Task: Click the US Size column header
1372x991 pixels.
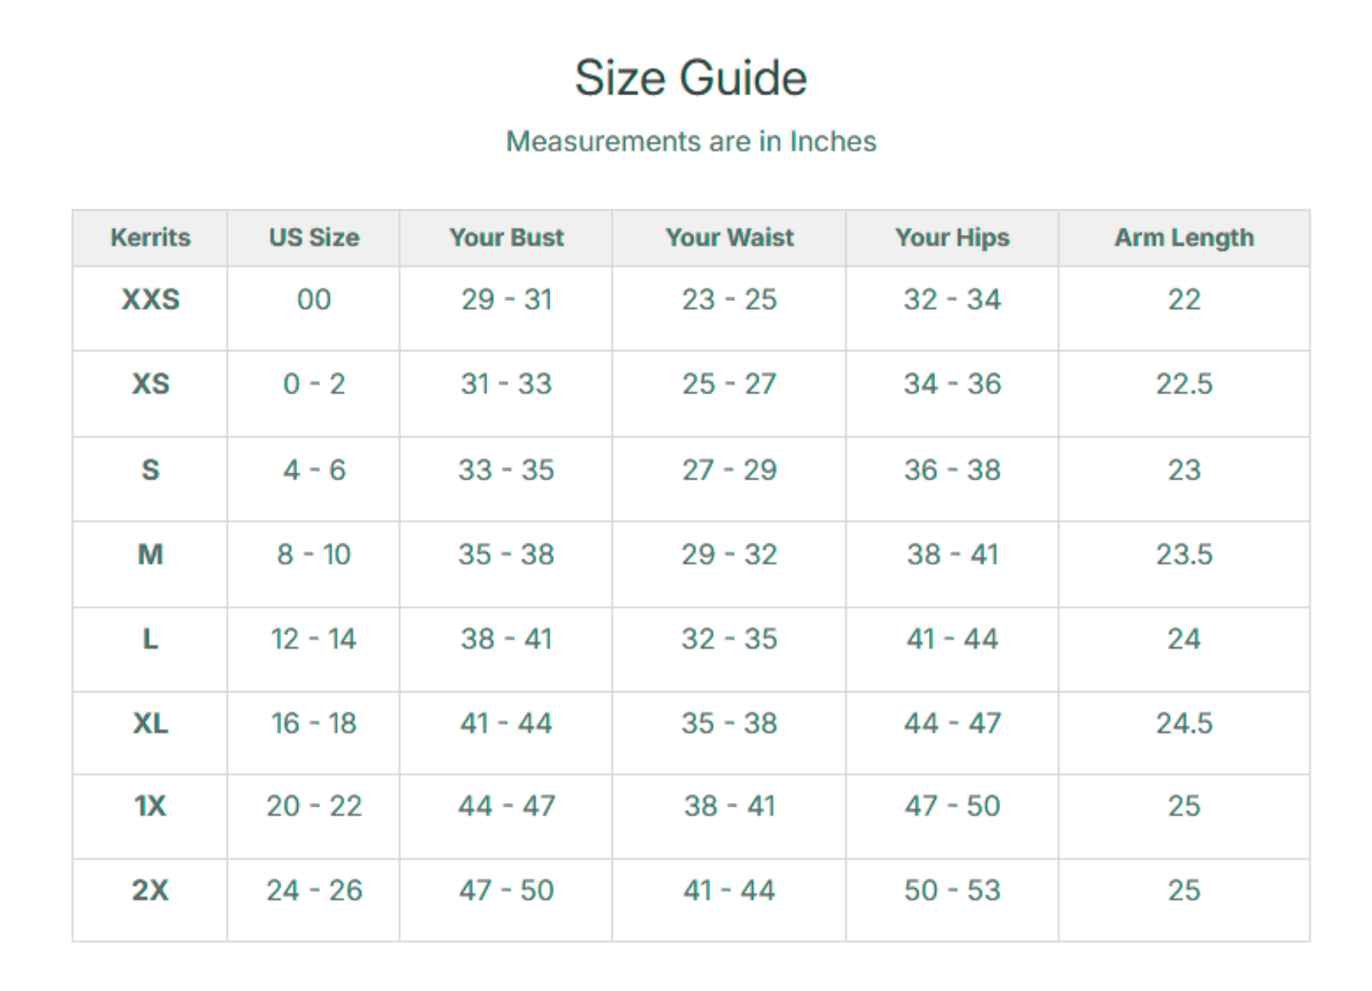Action: point(313,238)
